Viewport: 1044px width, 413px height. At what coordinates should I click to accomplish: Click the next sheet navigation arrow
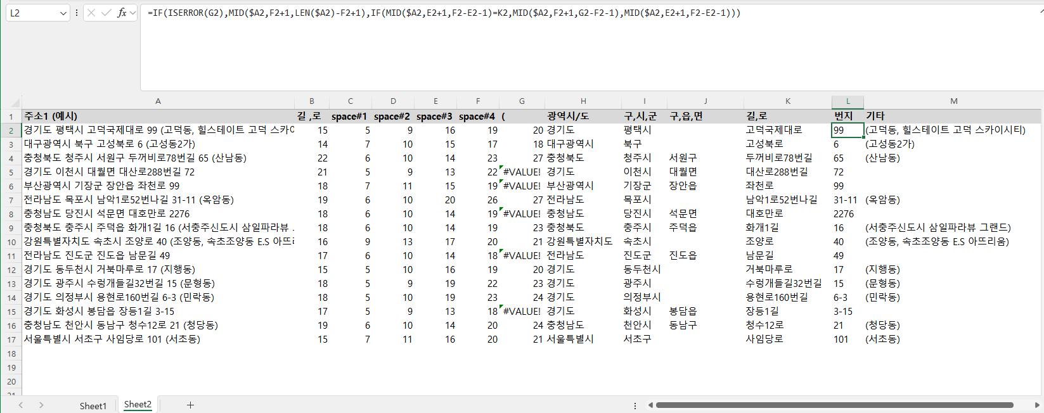pyautogui.click(x=41, y=405)
